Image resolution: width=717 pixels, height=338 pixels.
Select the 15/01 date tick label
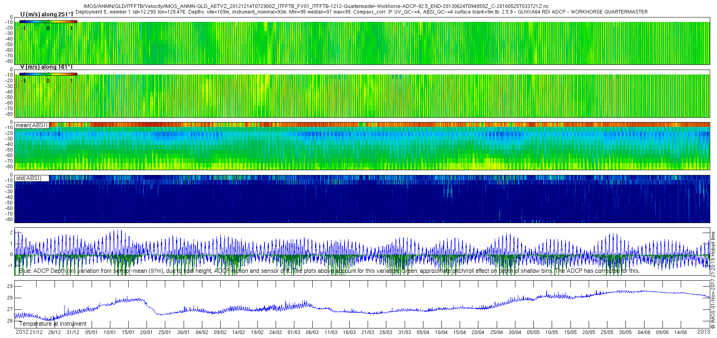click(128, 332)
